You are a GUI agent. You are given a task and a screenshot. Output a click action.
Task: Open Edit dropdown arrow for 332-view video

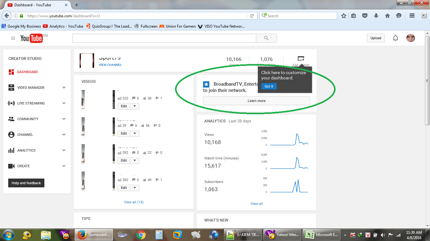[x=135, y=106]
